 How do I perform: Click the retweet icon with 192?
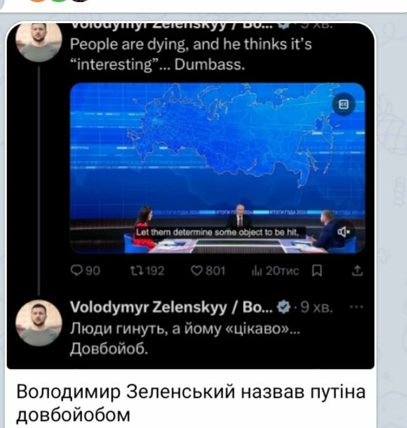tap(147, 271)
